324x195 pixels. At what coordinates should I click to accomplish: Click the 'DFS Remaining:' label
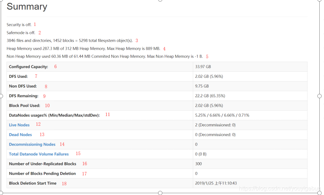coord(24,96)
